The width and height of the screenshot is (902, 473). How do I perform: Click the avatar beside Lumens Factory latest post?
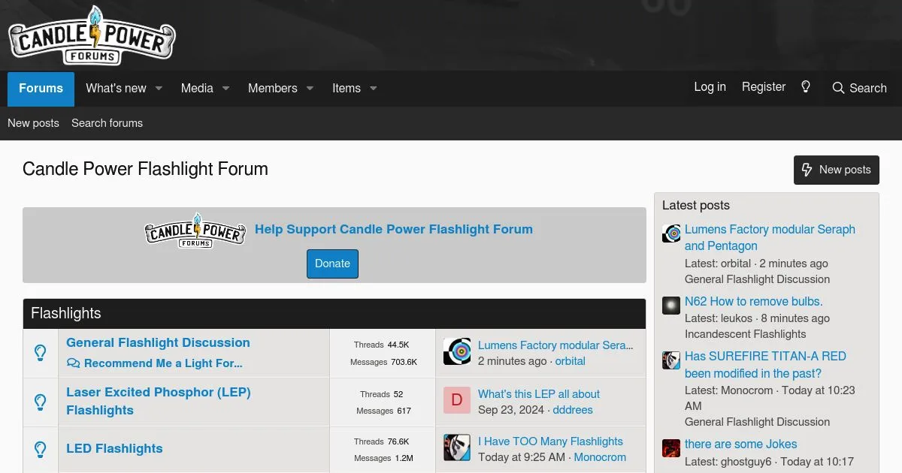[671, 233]
